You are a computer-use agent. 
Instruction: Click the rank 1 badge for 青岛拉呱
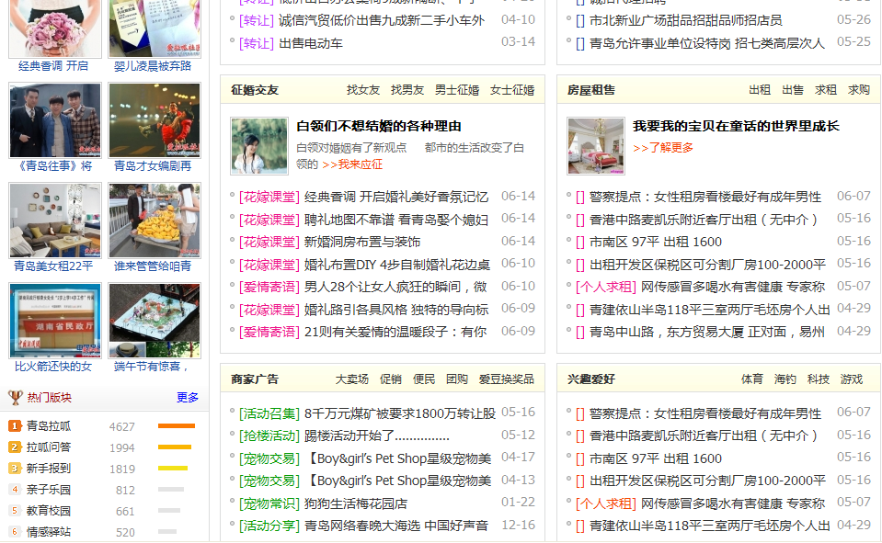(16, 426)
